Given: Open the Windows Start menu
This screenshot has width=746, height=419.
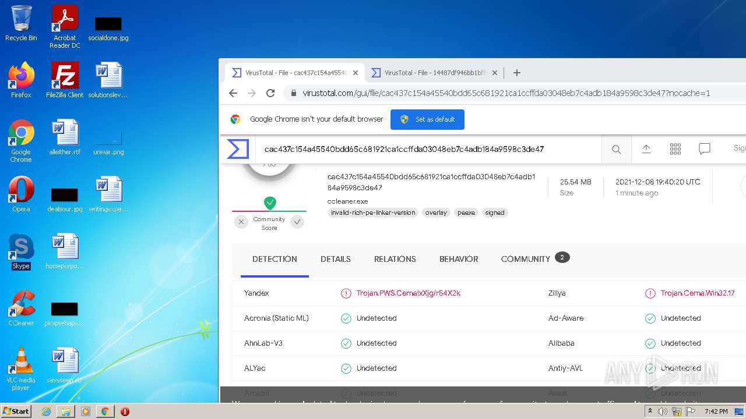Looking at the screenshot, I should (x=16, y=411).
